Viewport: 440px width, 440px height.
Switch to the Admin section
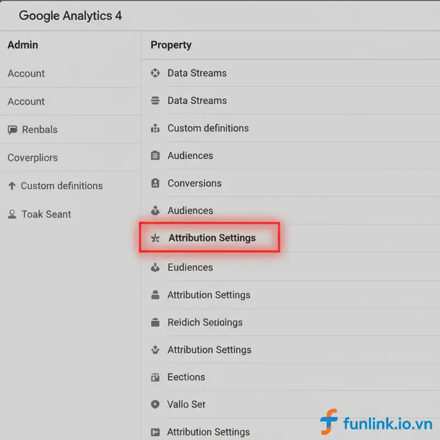(x=23, y=45)
